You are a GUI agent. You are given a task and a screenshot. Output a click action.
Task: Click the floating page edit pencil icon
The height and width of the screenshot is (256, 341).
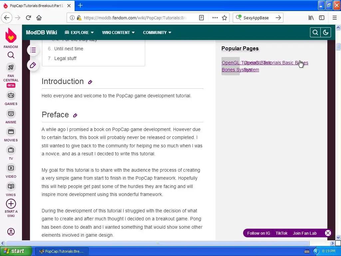[33, 65]
